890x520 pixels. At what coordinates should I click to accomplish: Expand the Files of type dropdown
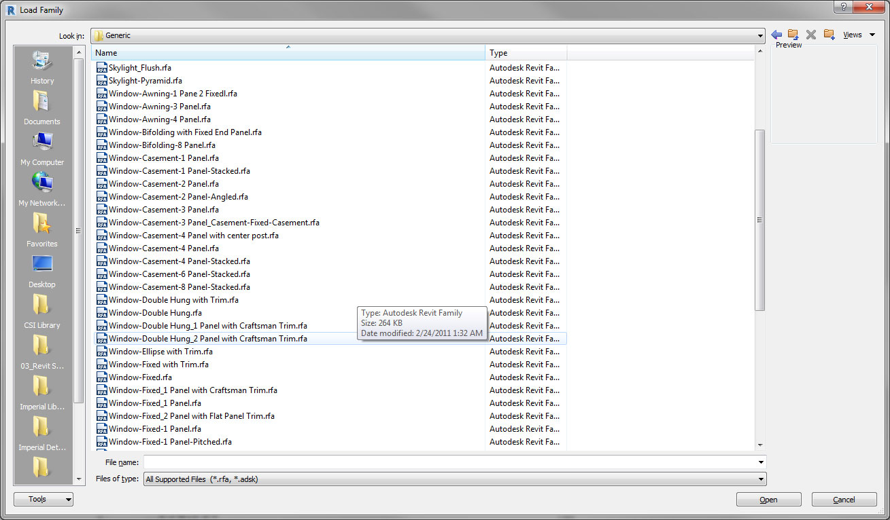760,479
